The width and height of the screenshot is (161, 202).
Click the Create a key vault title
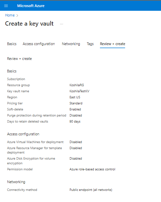29,24
